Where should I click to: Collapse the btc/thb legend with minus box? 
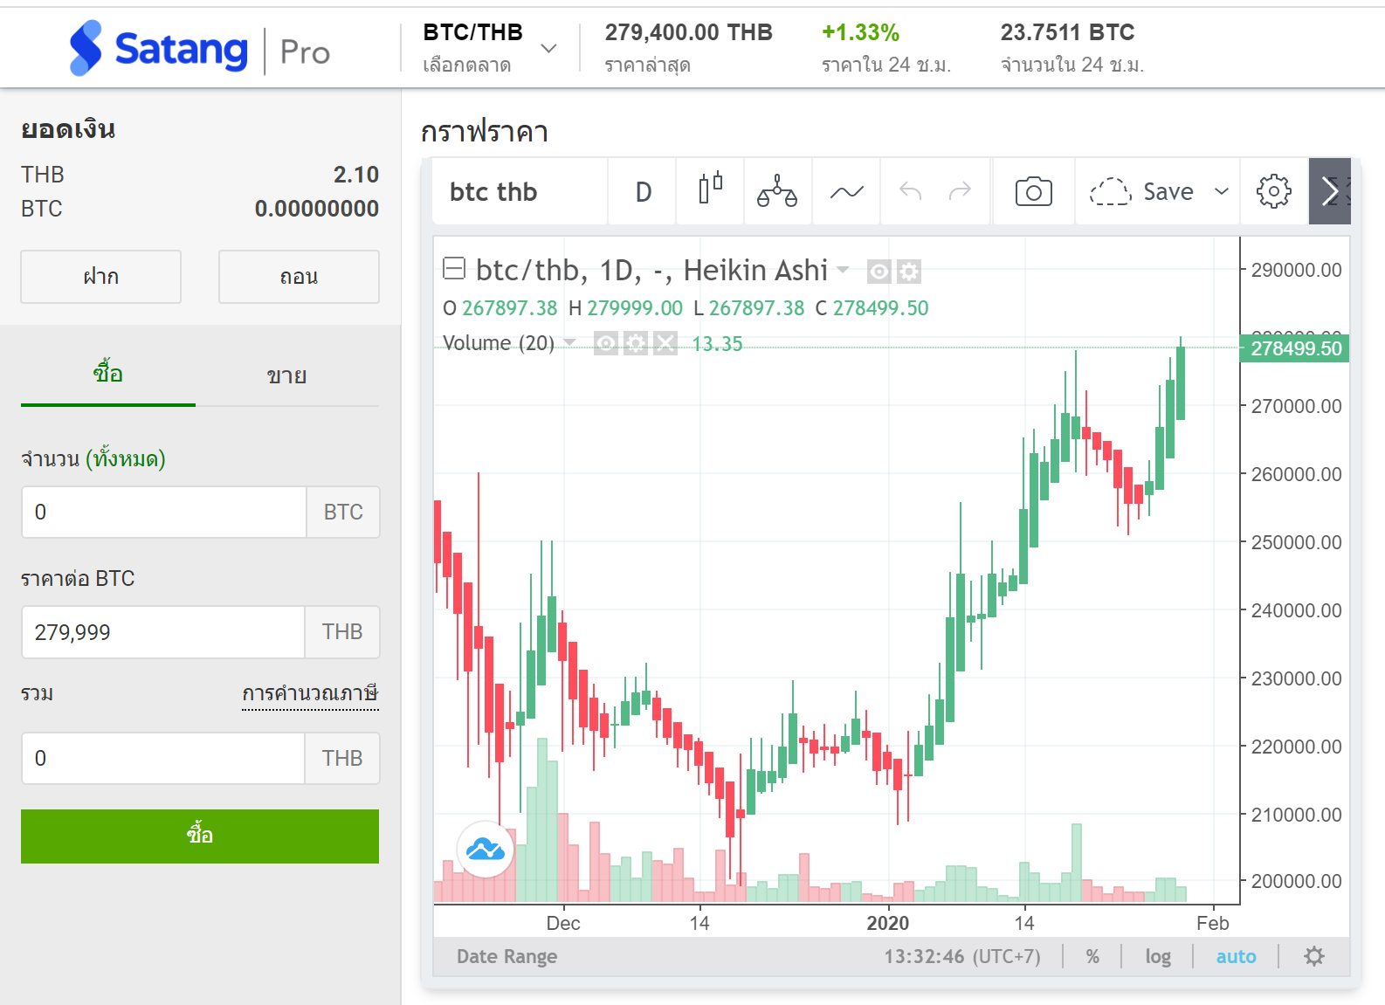pos(454,268)
